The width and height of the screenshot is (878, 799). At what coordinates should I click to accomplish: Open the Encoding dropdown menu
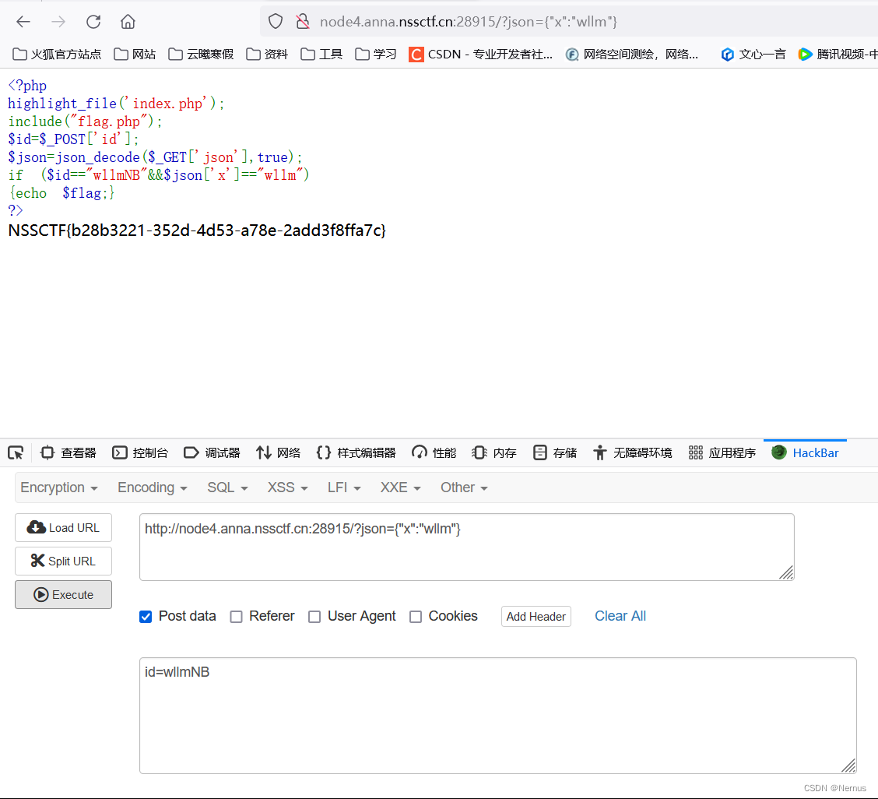coord(151,487)
